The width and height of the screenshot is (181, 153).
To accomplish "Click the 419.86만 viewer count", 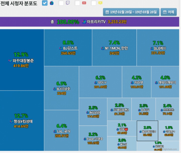I will pyautogui.click(x=21, y=66).
